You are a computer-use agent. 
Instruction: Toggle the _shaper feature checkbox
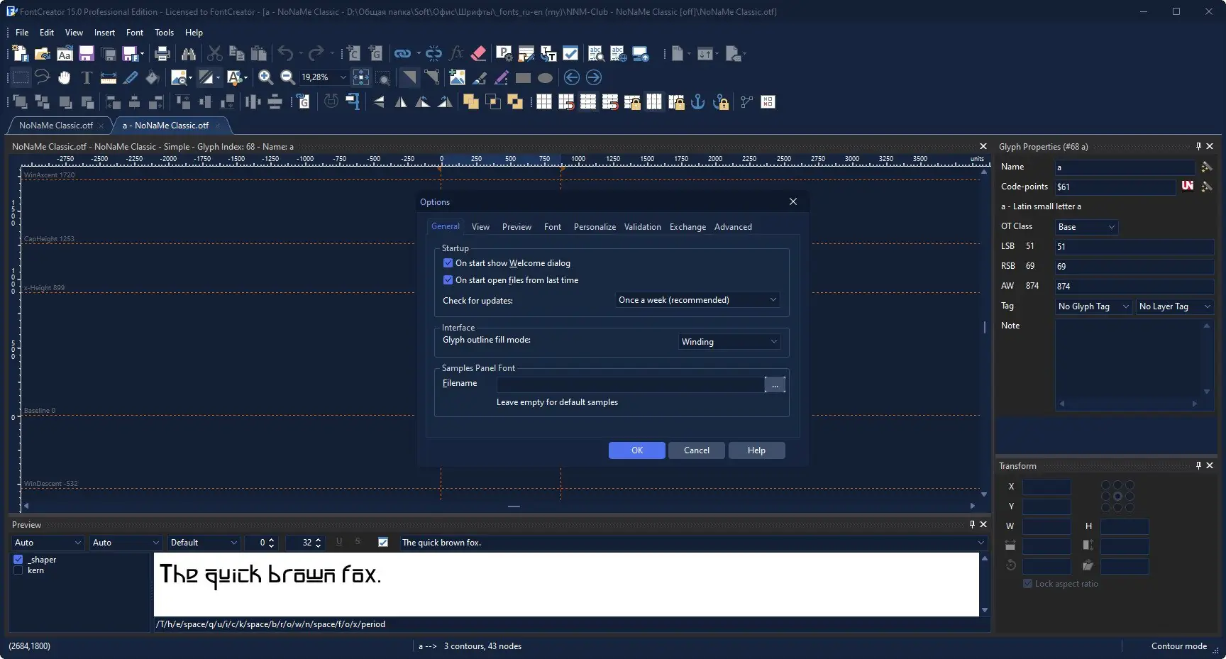pyautogui.click(x=18, y=560)
